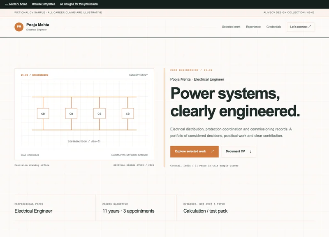Viewport: 329px width, 237px height.
Task: Click the down arrow icon in Document CV
Action: [250, 151]
